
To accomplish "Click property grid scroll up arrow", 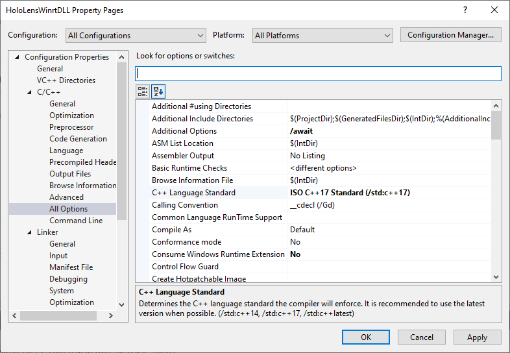I will (496, 106).
